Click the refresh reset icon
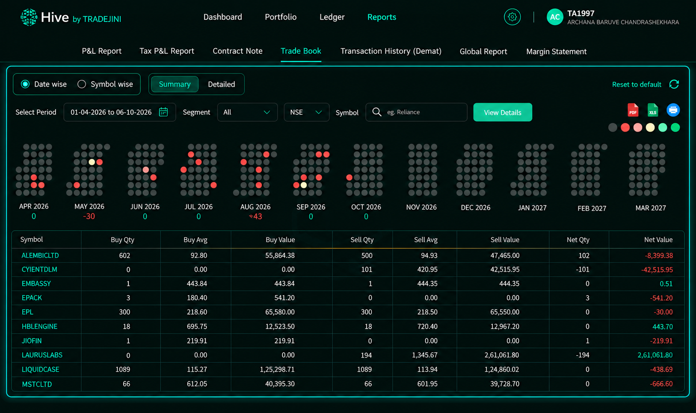The image size is (696, 413). pyautogui.click(x=674, y=84)
